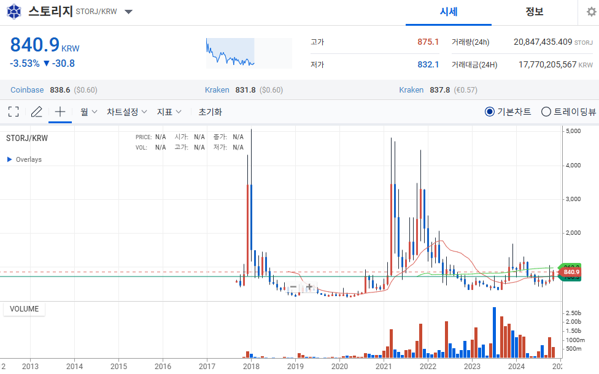
Task: Click the 5,000 price axis label
Action: click(x=573, y=131)
